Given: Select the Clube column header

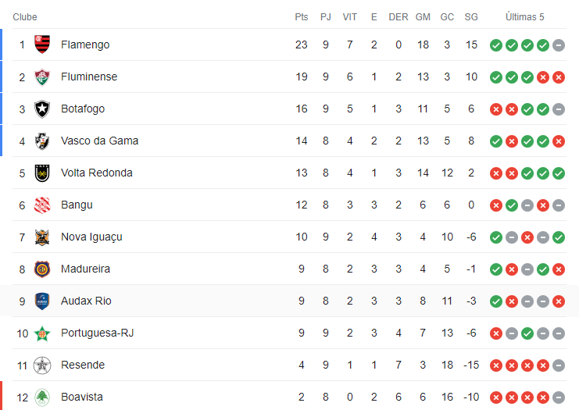Looking at the screenshot, I should tap(25, 17).
